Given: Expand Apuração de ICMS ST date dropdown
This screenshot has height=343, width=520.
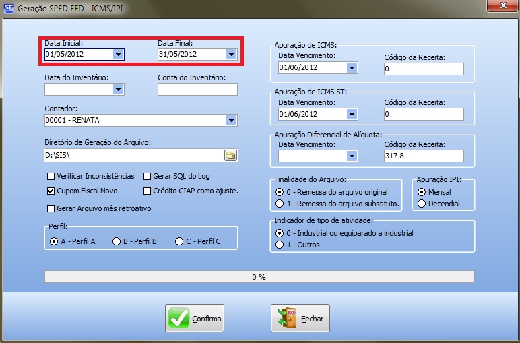Looking at the screenshot, I should click(352, 114).
